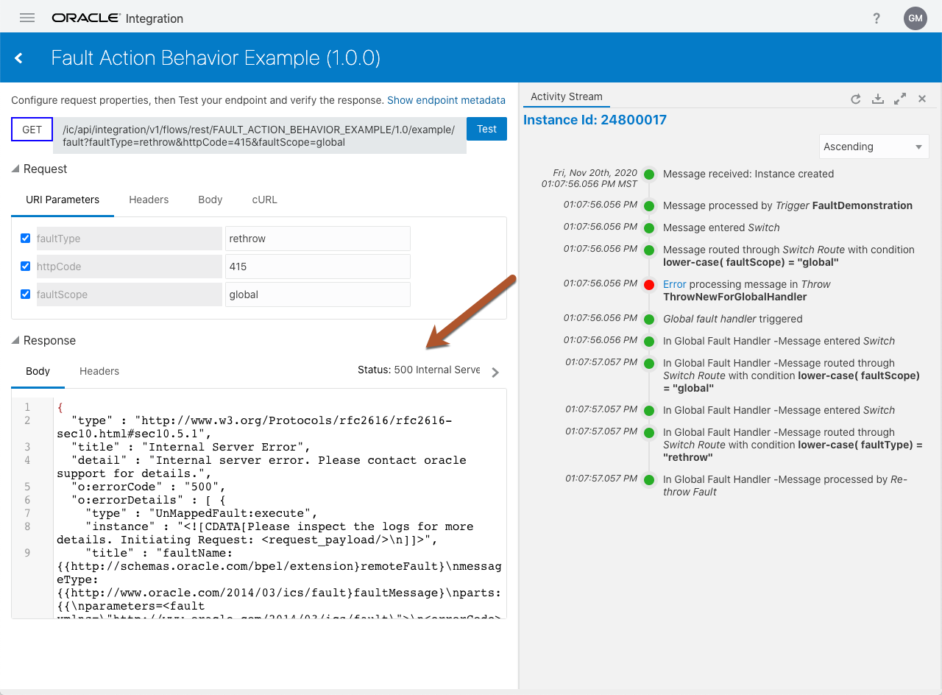Open the Show endpoint metadata link
The image size is (942, 695).
coord(446,100)
